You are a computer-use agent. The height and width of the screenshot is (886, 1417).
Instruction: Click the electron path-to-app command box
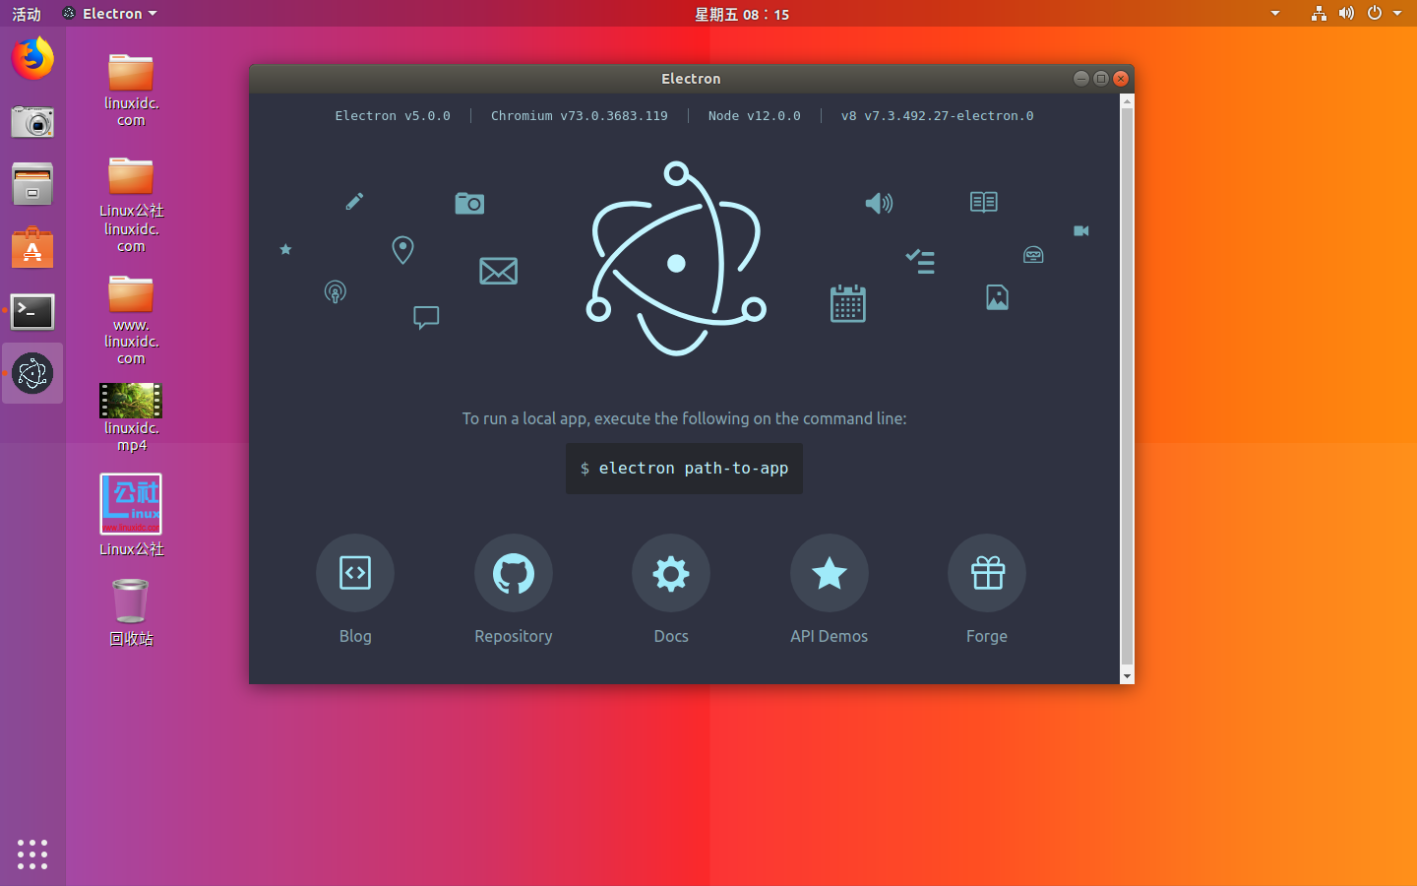[x=684, y=468]
